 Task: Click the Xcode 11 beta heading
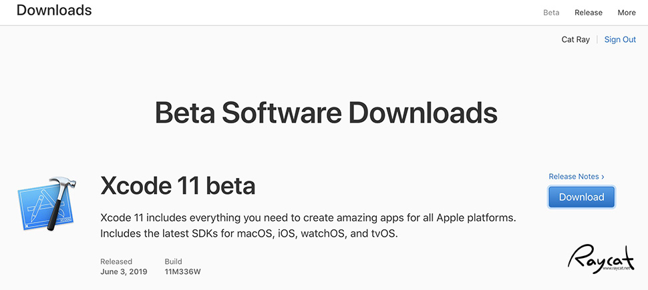point(178,186)
